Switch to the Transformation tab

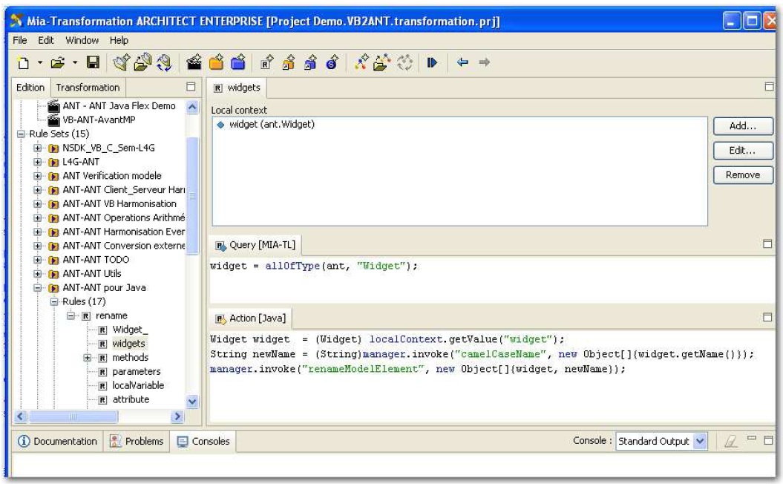point(88,88)
